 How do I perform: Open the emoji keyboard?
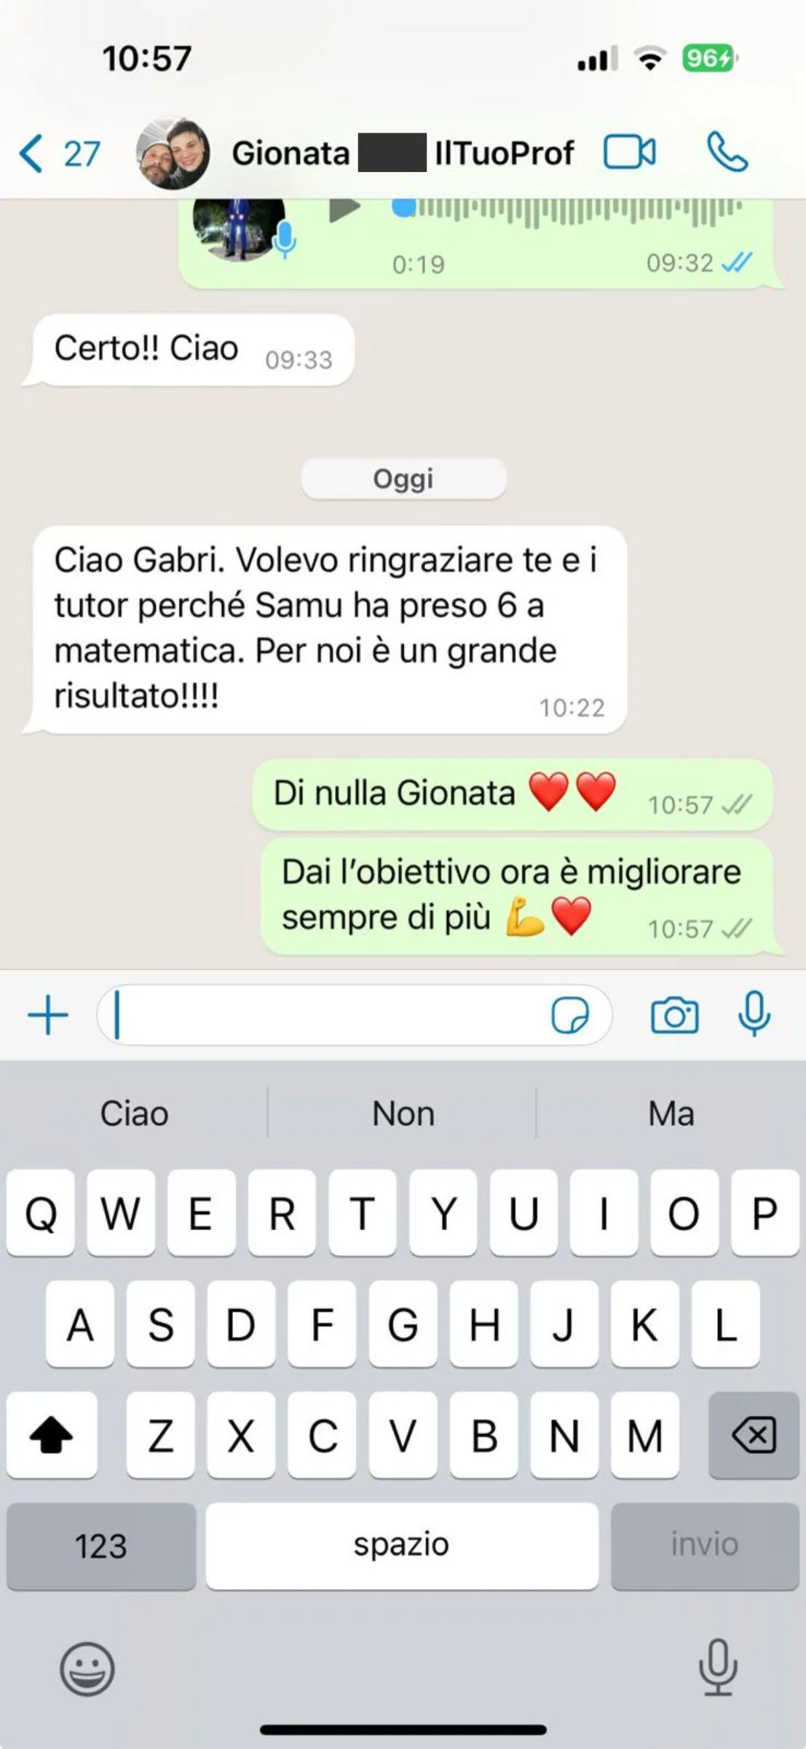[87, 1668]
